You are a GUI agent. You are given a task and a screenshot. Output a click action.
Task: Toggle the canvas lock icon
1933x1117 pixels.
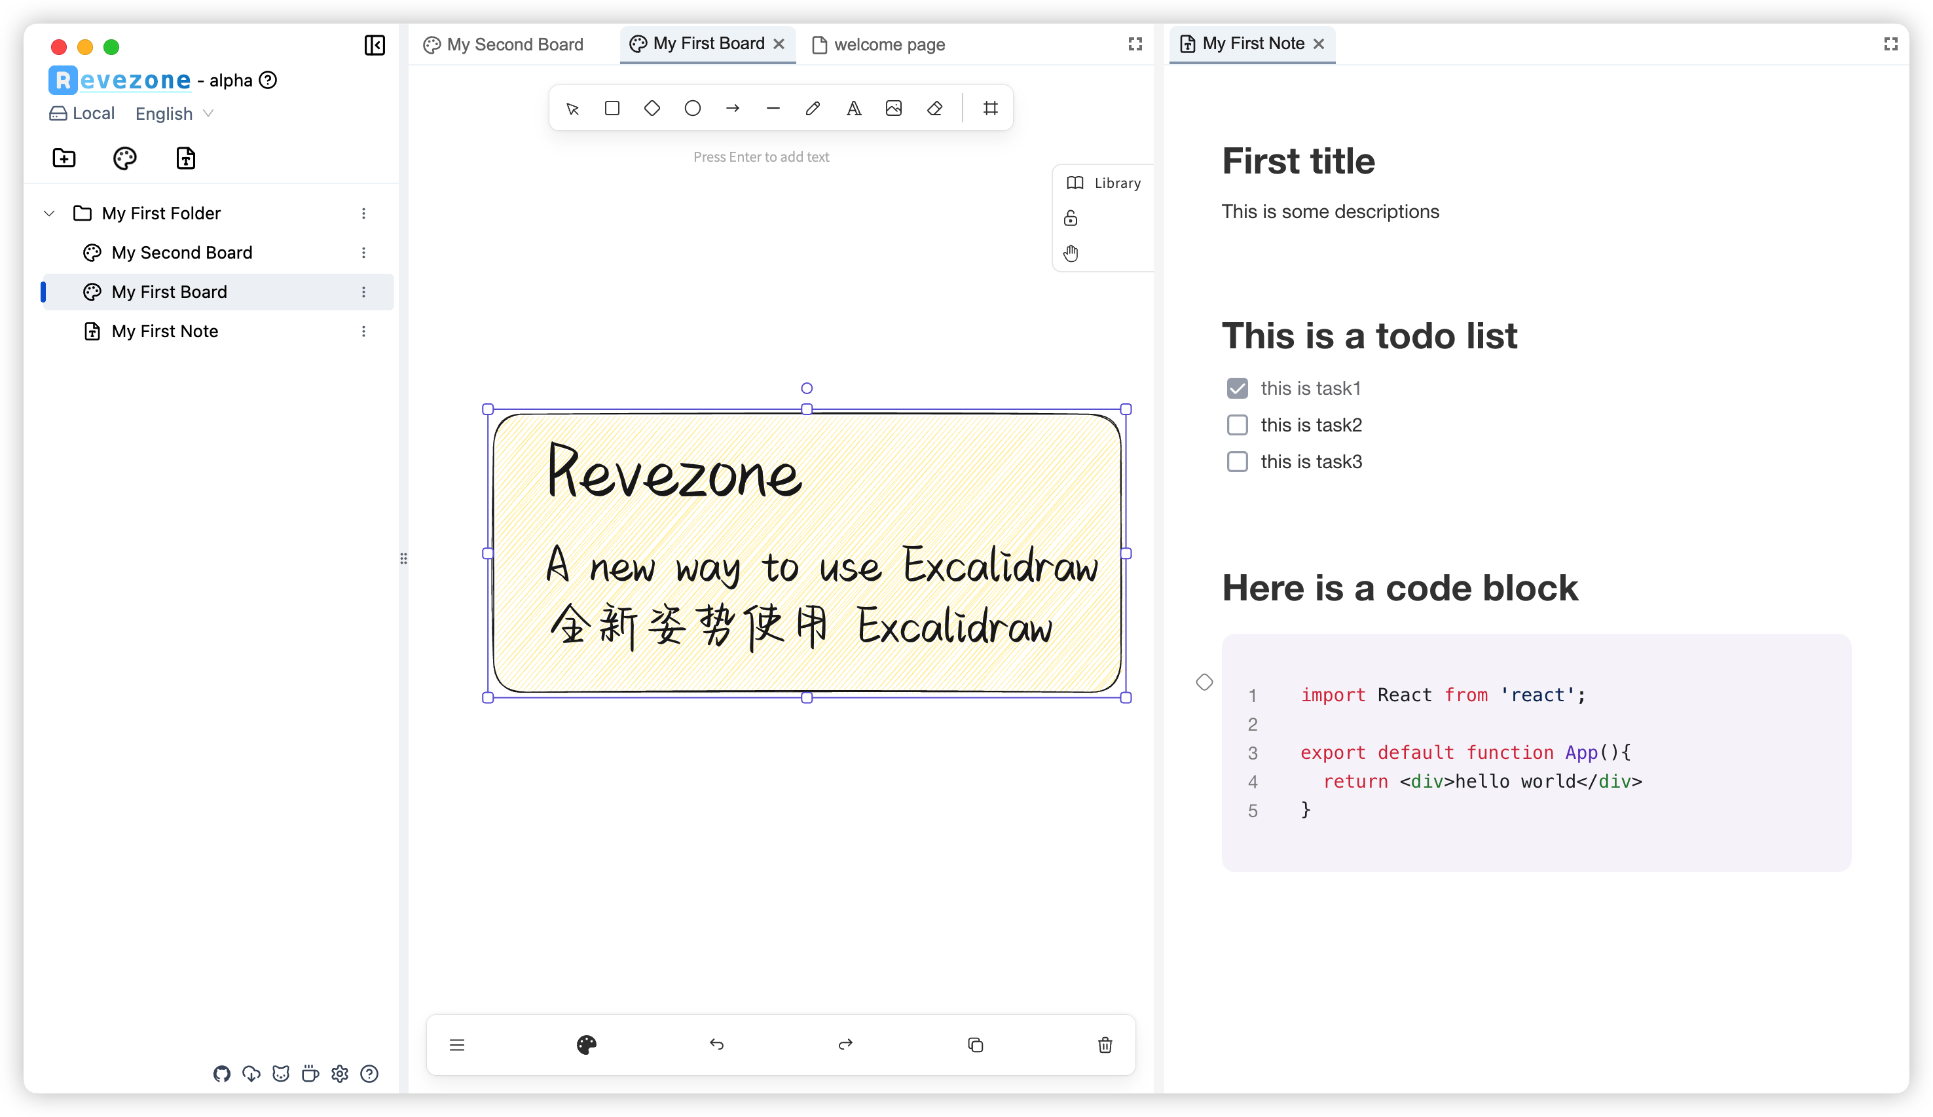click(x=1071, y=219)
